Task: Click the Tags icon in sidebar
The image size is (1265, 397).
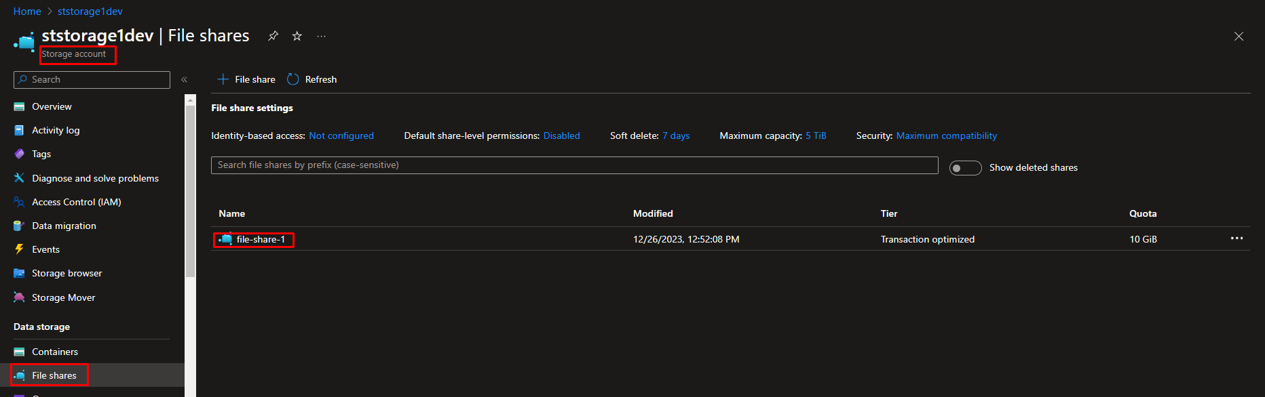Action: coord(19,154)
